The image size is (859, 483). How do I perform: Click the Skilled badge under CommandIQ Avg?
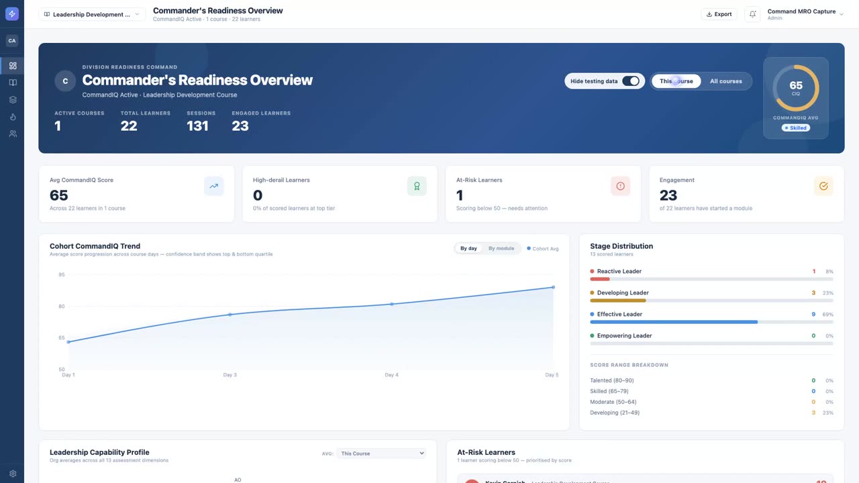click(796, 127)
